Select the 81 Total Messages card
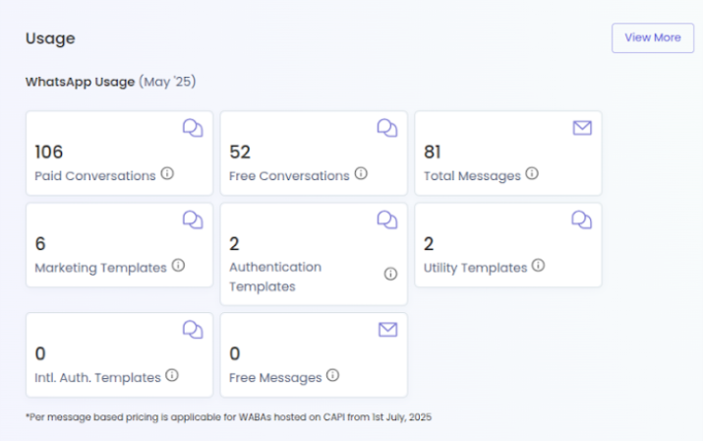The image size is (703, 441). (x=508, y=154)
